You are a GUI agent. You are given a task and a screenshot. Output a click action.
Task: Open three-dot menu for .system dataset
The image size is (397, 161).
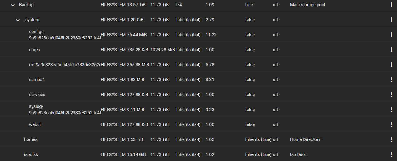click(391, 20)
